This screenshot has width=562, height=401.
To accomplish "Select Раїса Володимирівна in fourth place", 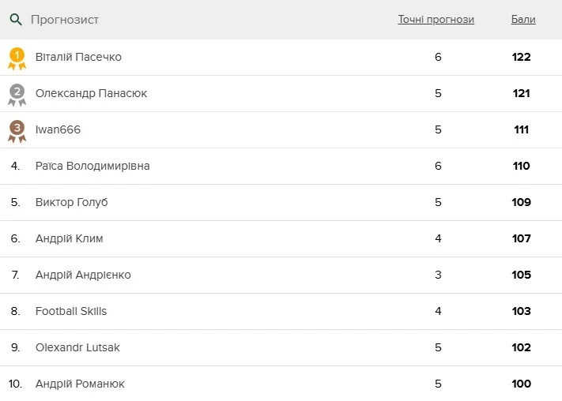I will (92, 166).
